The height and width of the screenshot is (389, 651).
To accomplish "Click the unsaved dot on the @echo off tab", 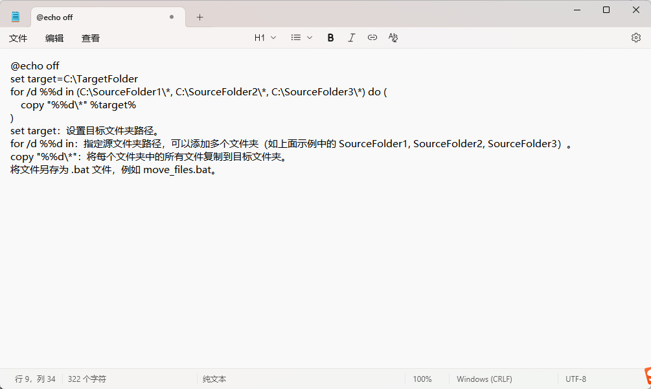I will (172, 18).
